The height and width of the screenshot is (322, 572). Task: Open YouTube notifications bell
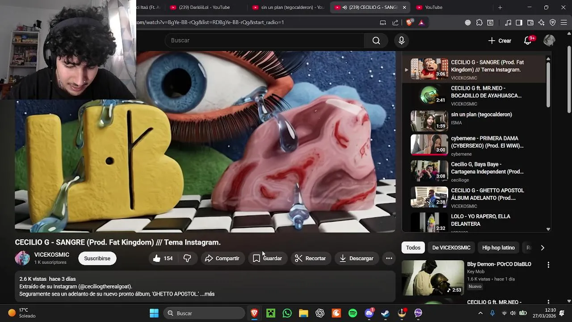tap(528, 41)
